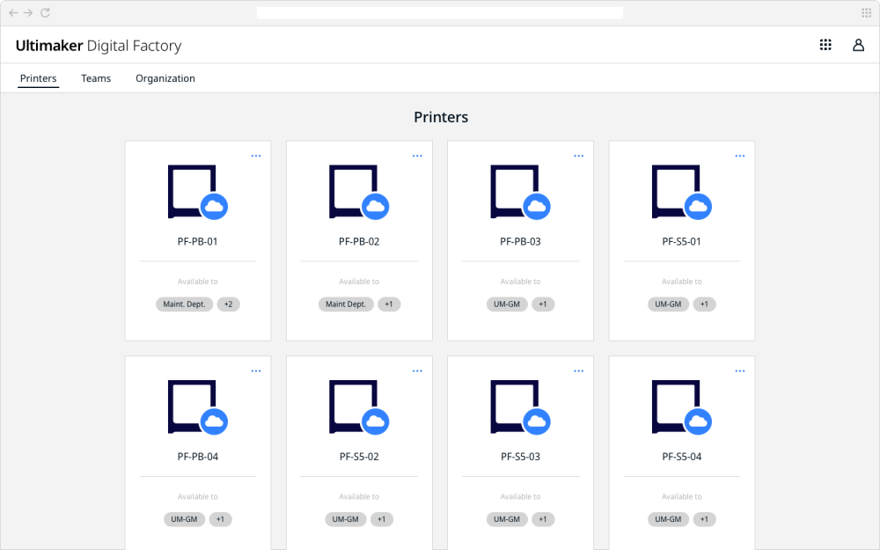Select the Printers tab

pos(38,78)
